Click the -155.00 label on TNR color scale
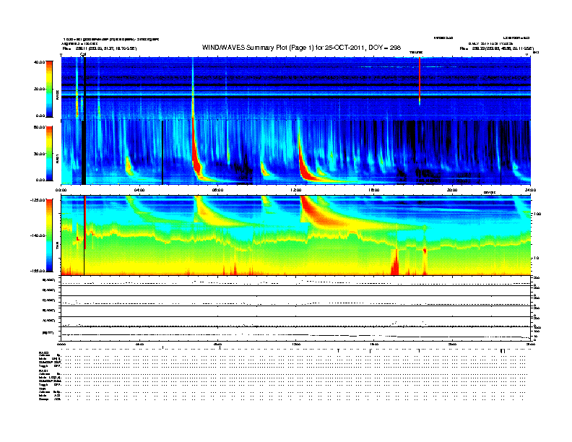Image resolution: width=572 pixels, height=442 pixels. pyautogui.click(x=38, y=271)
